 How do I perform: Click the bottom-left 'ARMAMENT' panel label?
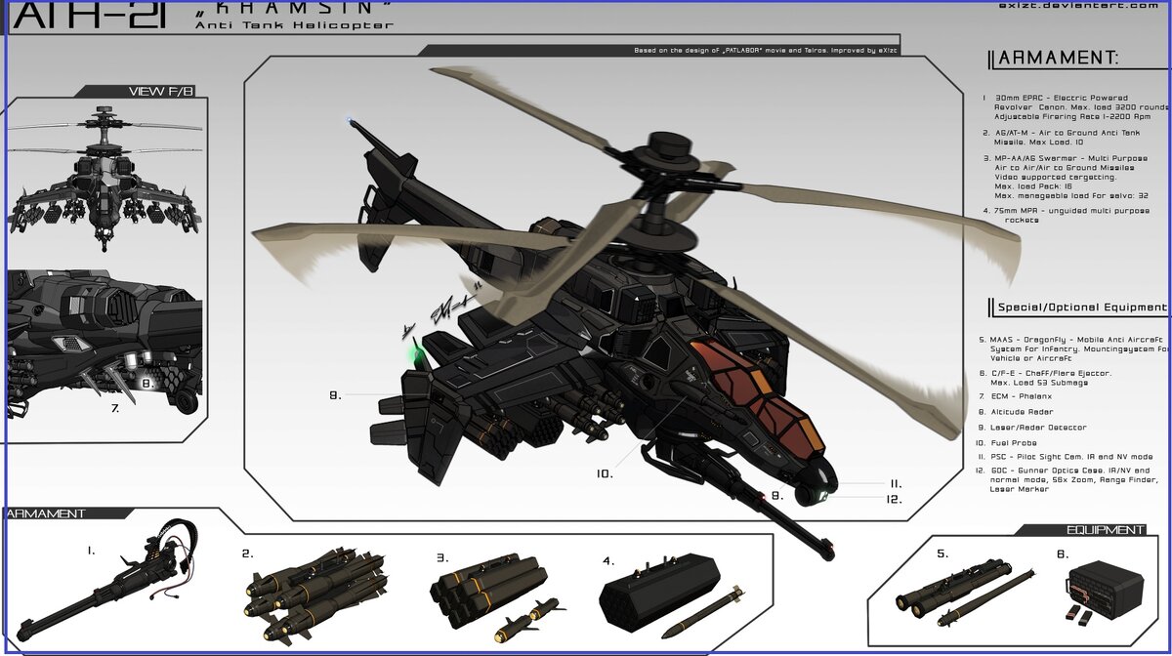click(x=47, y=513)
